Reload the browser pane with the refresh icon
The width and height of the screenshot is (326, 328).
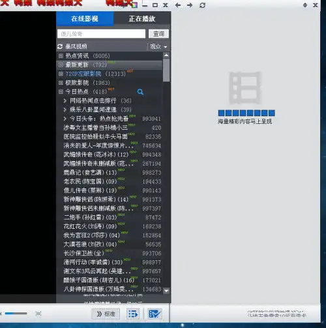click(x=202, y=5)
